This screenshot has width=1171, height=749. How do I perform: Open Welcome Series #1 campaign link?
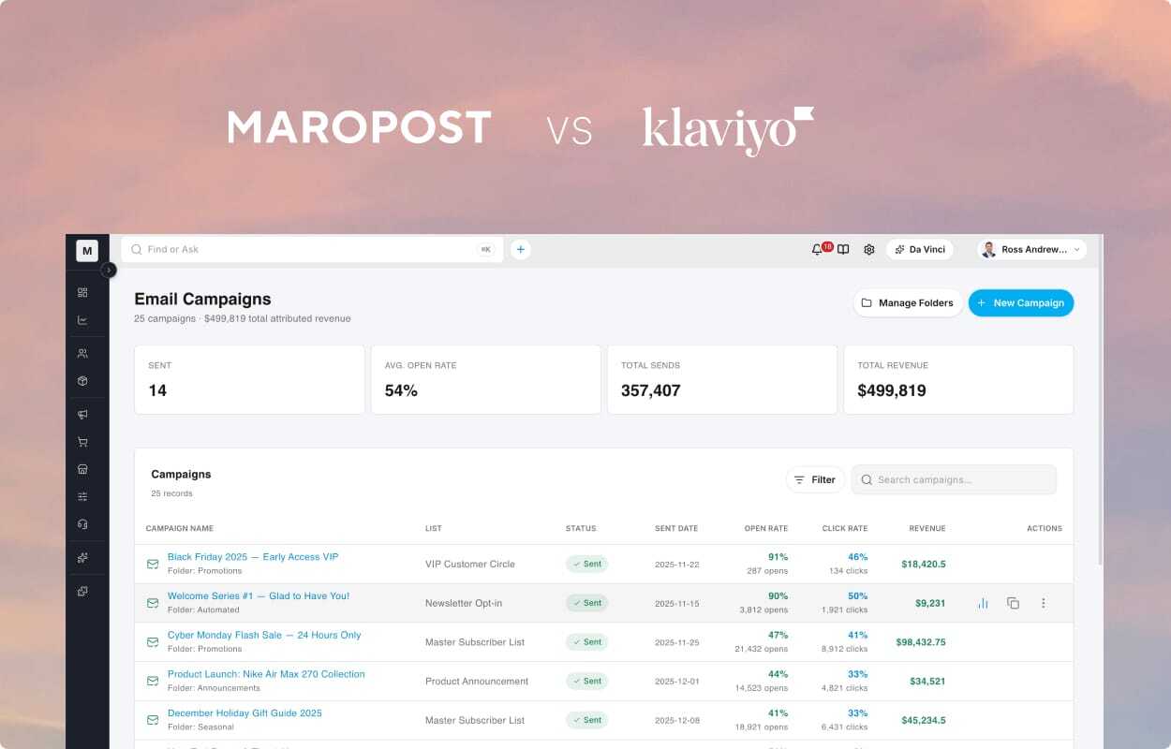(259, 595)
